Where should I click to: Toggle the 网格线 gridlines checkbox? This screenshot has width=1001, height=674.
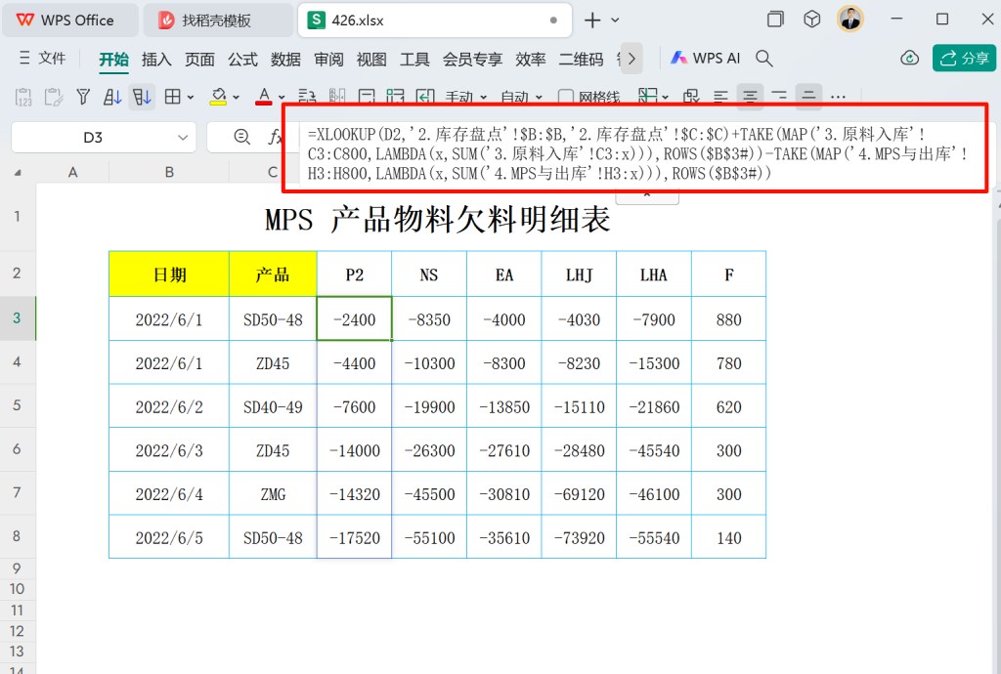pyautogui.click(x=589, y=98)
